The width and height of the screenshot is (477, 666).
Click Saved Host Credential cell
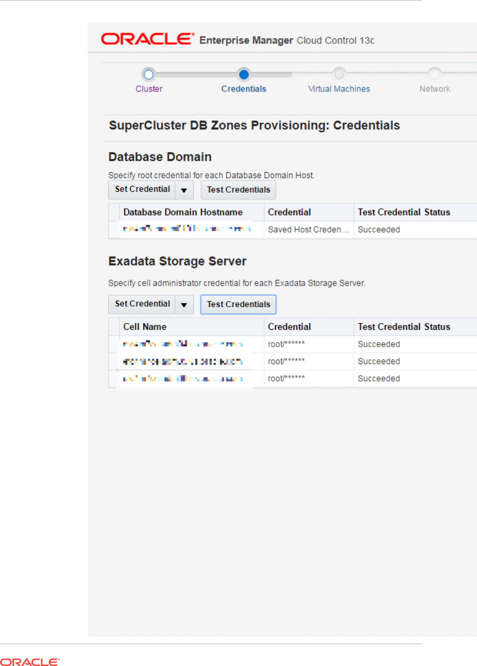(308, 230)
